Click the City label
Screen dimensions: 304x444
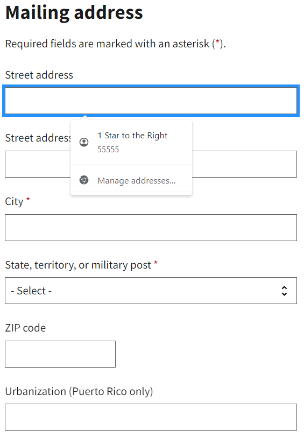coord(14,202)
